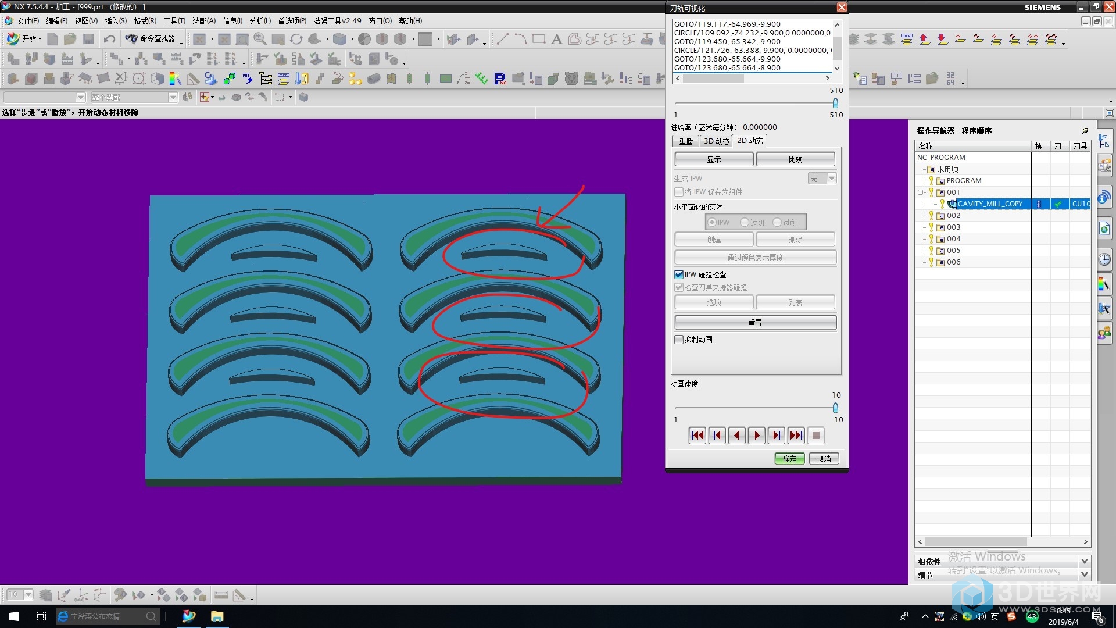
Task: Select the line sketch tool icon
Action: click(x=502, y=39)
